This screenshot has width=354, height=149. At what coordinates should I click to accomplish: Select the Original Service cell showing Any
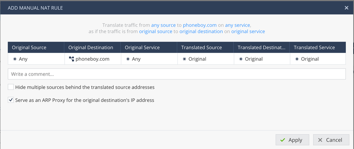(x=149, y=59)
